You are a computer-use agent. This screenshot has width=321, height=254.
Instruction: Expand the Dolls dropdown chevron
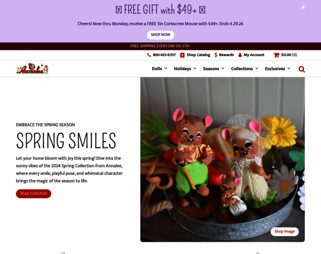tap(166, 68)
